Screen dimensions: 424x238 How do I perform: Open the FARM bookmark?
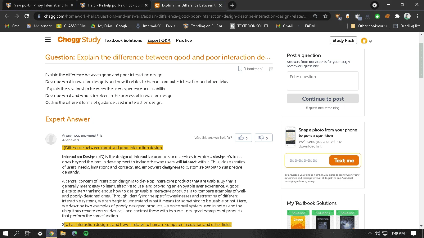(x=307, y=26)
